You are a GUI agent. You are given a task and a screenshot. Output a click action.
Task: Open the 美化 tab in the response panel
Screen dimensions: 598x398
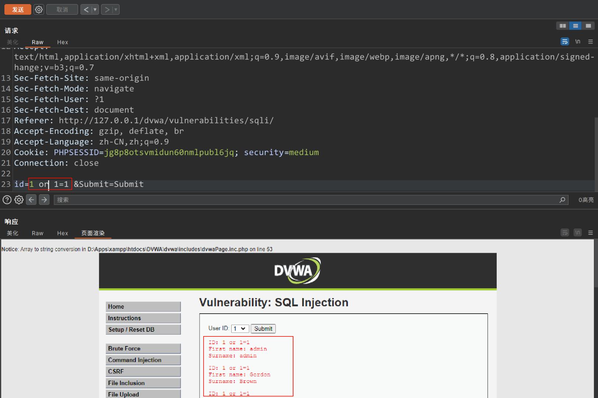coord(13,233)
